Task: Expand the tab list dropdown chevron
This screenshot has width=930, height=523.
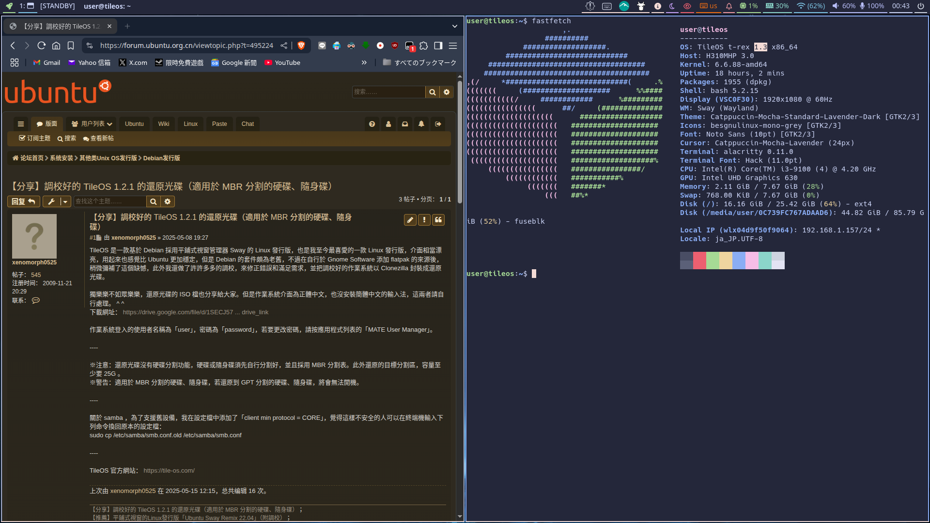Action: click(x=454, y=26)
